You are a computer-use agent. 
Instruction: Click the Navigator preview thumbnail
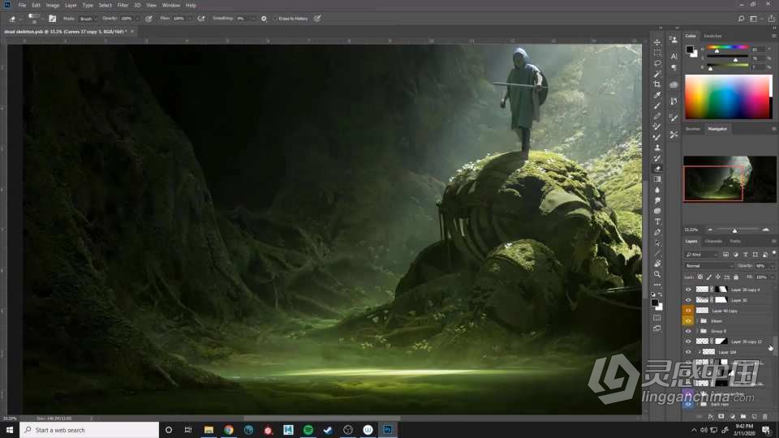point(730,179)
